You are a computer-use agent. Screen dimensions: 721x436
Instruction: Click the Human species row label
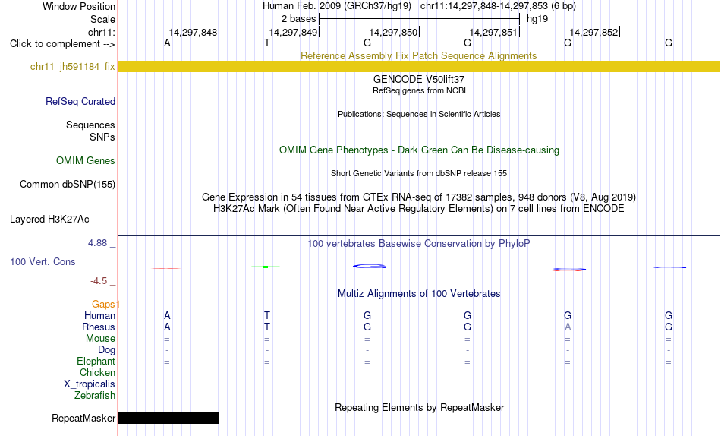pos(99,315)
